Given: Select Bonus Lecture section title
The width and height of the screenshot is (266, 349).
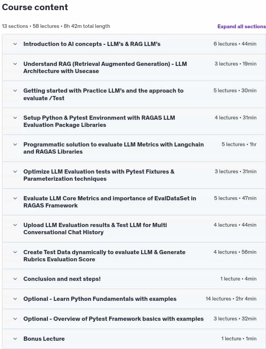Looking at the screenshot, I should (44, 339).
